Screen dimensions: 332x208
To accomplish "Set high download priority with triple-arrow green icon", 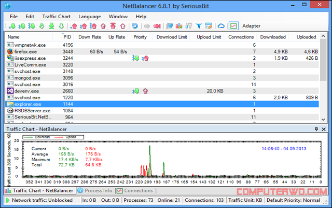I will pos(32,26).
